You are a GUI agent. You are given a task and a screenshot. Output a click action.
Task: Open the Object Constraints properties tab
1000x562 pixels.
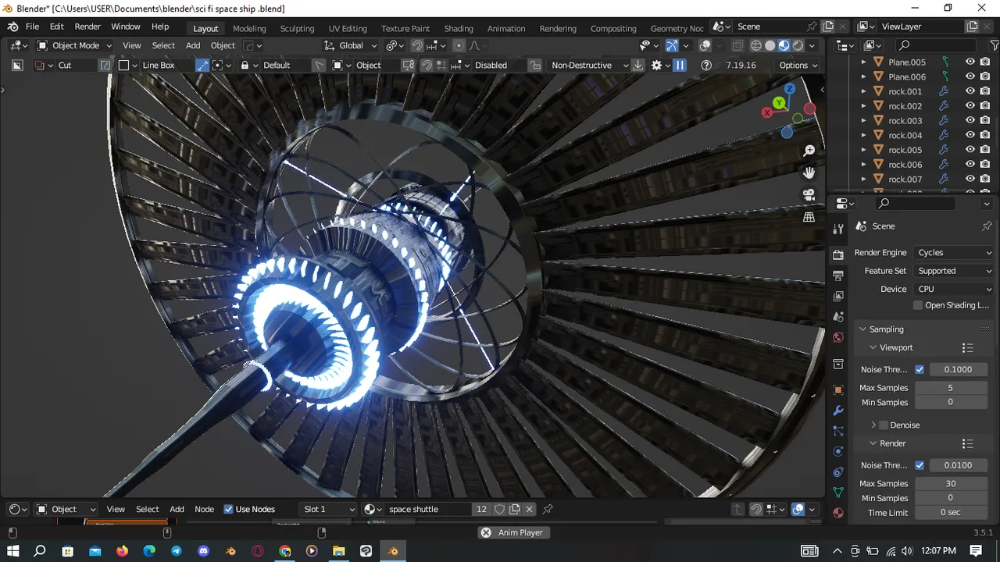(838, 472)
